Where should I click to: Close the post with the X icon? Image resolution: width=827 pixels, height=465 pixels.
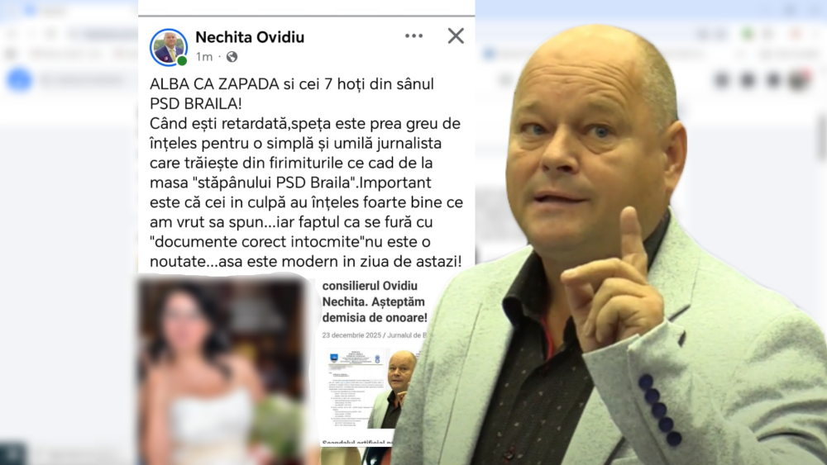[456, 36]
